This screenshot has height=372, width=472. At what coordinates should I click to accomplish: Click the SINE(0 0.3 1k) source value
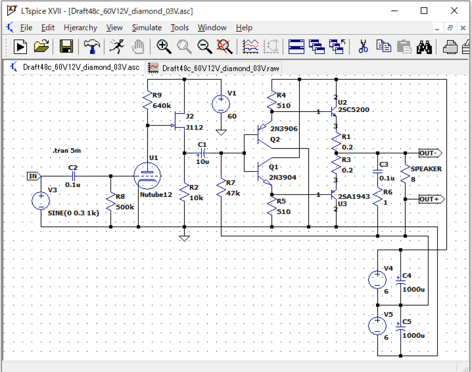point(73,213)
